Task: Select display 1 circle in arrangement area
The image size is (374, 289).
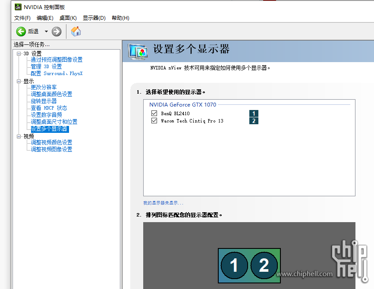Action: pyautogui.click(x=234, y=265)
